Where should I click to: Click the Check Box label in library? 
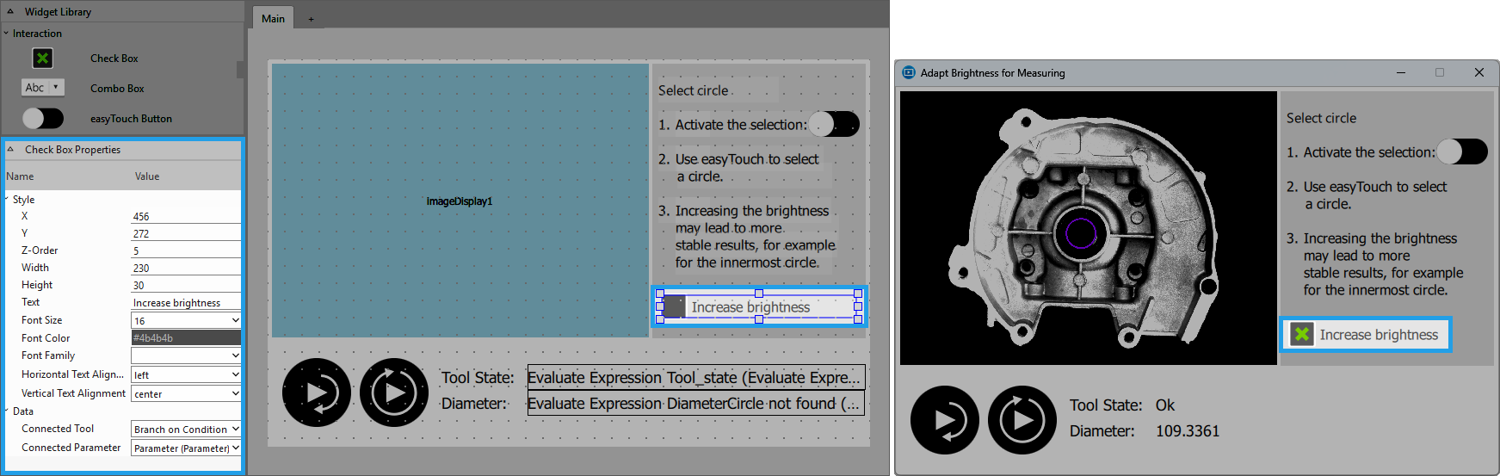coord(114,59)
